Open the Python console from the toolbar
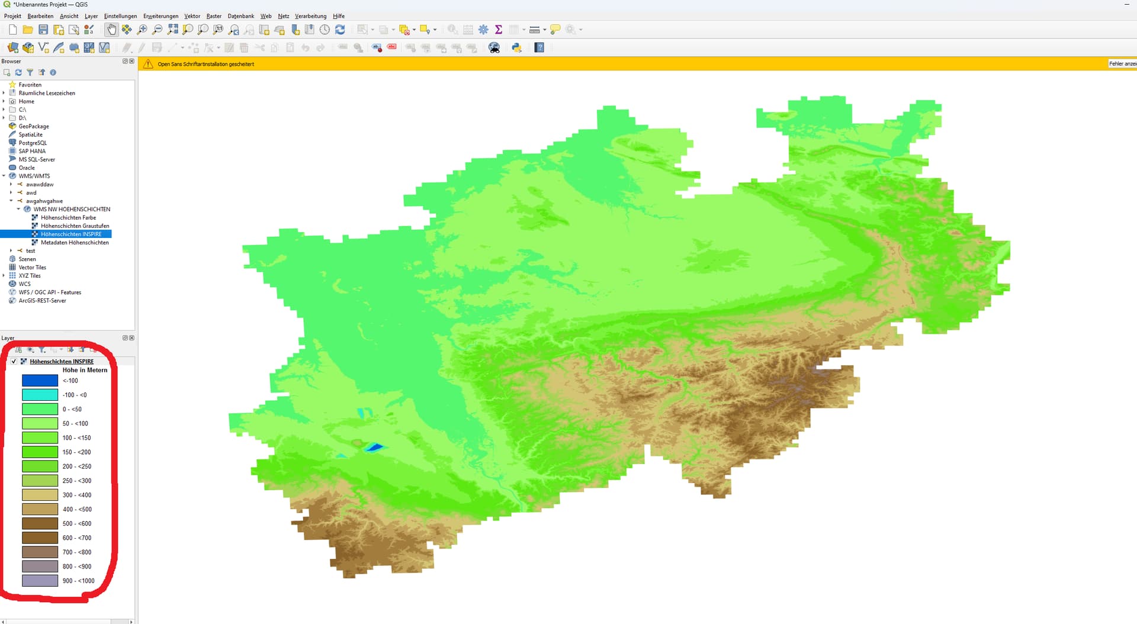This screenshot has width=1137, height=624. pyautogui.click(x=516, y=48)
